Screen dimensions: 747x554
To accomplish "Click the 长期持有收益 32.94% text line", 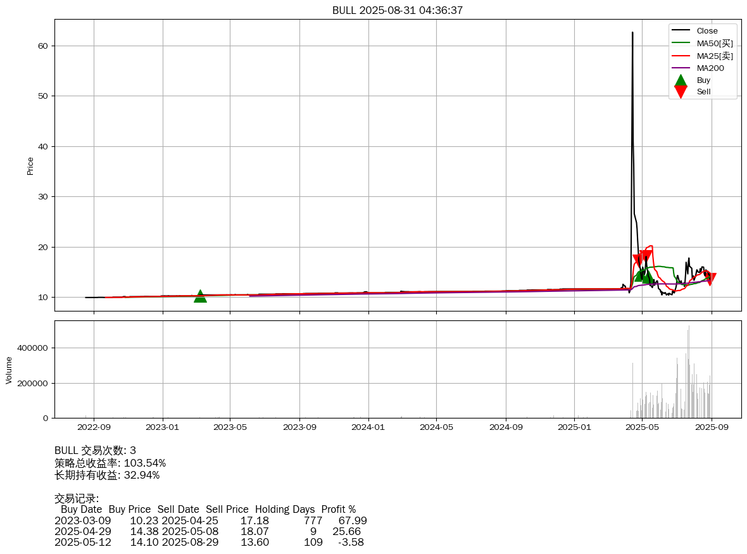I will click(x=107, y=475).
